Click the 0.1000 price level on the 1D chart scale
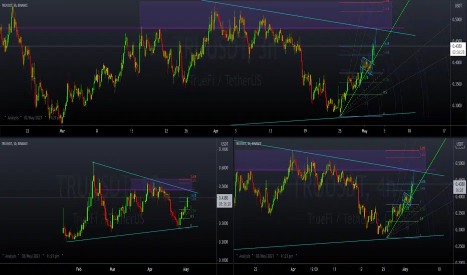 tap(223, 260)
